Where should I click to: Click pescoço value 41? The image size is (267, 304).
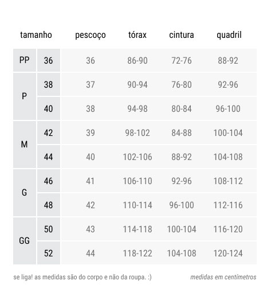click(x=91, y=181)
